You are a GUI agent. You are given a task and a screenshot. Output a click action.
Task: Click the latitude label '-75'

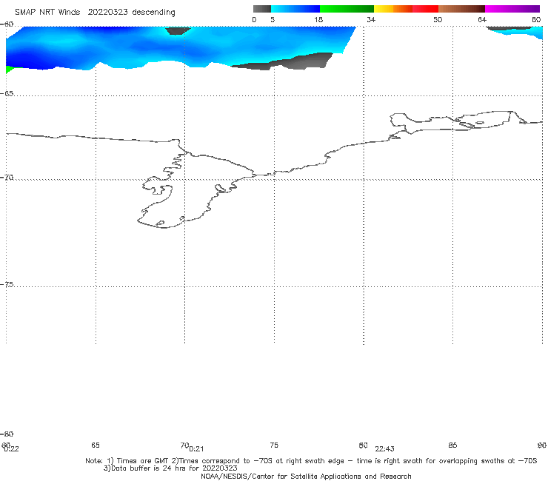point(7,284)
